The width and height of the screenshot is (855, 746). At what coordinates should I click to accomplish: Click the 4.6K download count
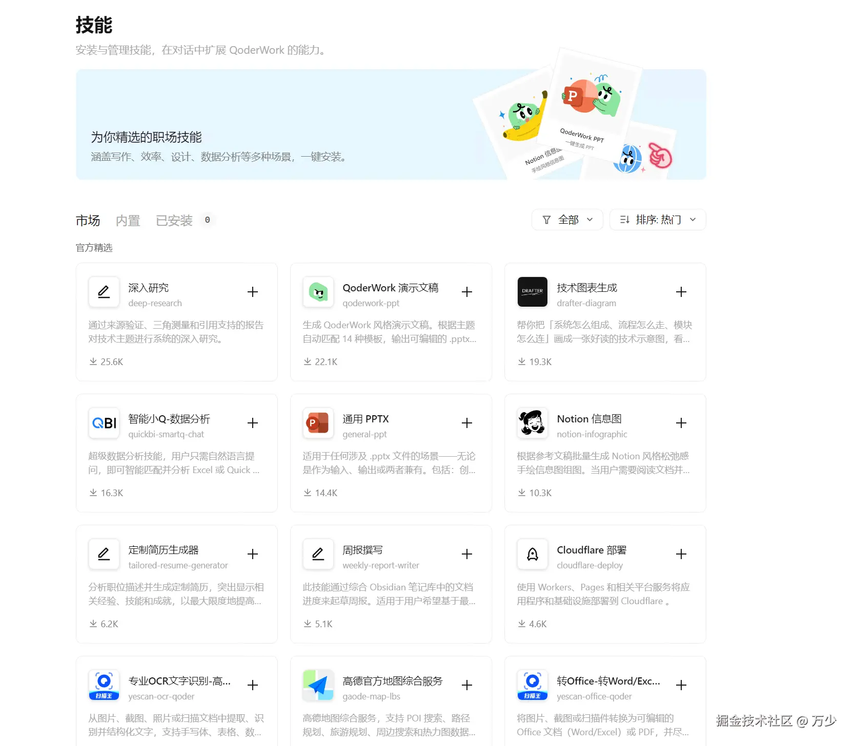pos(532,624)
